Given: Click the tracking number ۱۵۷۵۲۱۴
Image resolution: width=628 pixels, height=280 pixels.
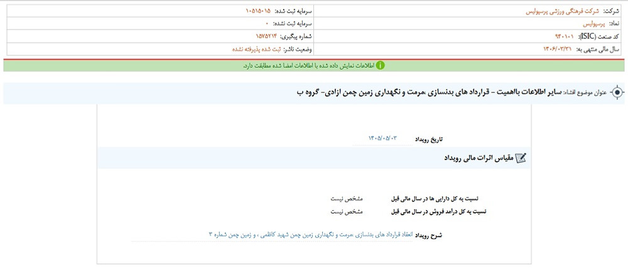Looking at the screenshot, I should click(x=266, y=36).
